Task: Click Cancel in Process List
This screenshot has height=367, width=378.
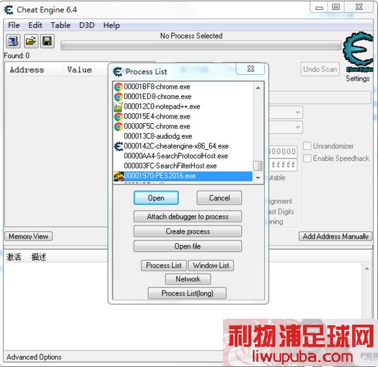Action: (x=219, y=198)
